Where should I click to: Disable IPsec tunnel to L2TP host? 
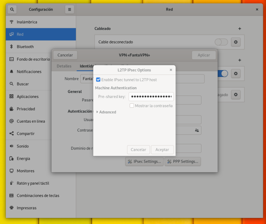click(98, 79)
